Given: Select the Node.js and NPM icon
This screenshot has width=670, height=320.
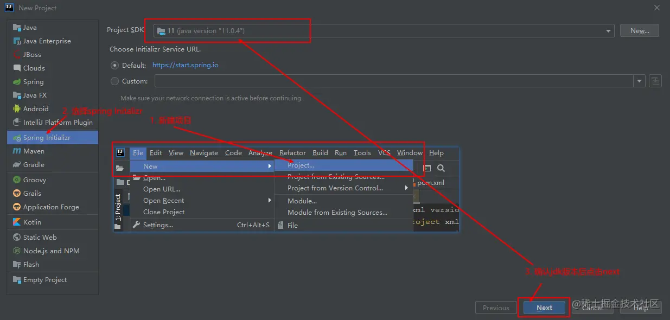Looking at the screenshot, I should (x=17, y=251).
